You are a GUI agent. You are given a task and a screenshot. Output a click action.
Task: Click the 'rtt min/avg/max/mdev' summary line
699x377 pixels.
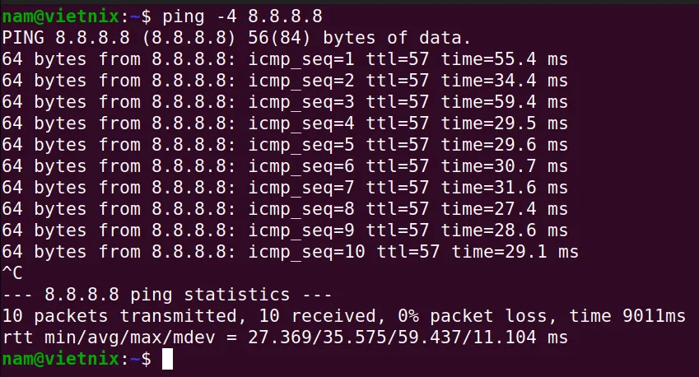click(x=285, y=337)
